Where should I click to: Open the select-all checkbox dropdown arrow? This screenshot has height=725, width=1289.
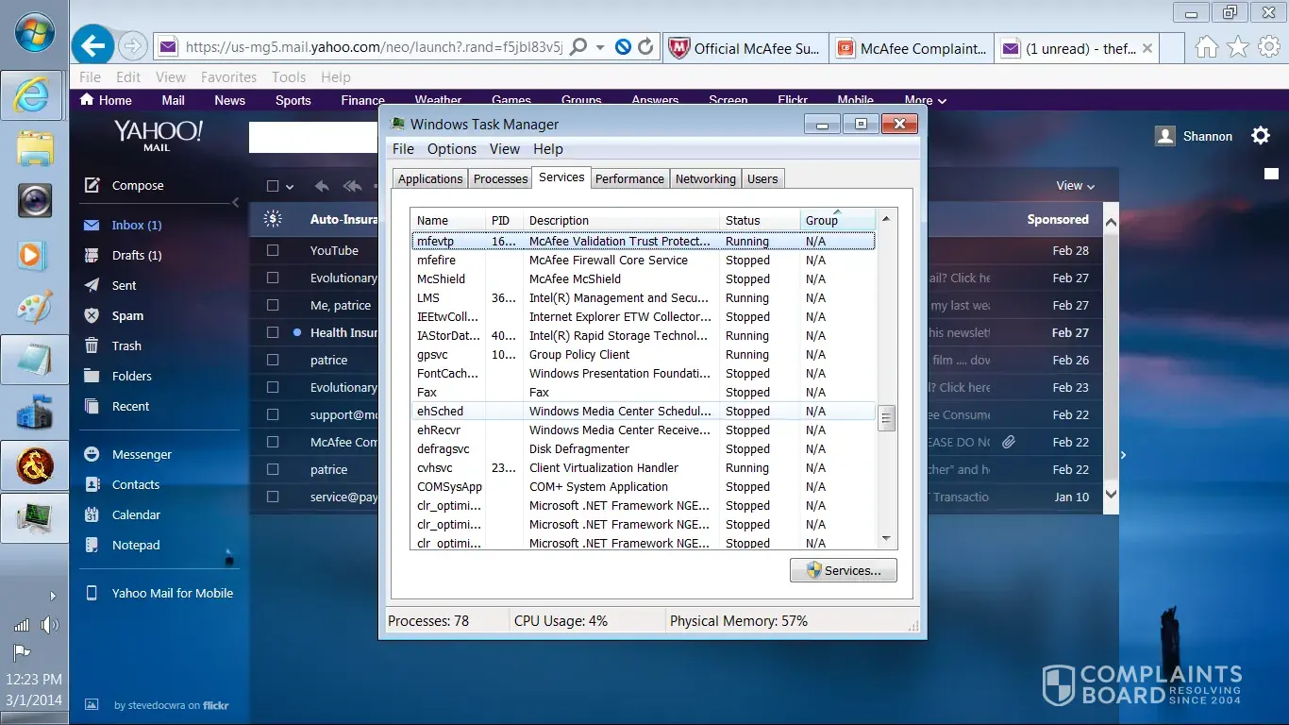pyautogui.click(x=290, y=187)
